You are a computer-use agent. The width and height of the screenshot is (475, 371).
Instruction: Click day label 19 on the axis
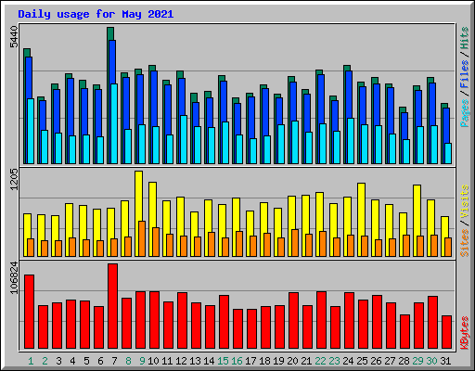pos(278,361)
